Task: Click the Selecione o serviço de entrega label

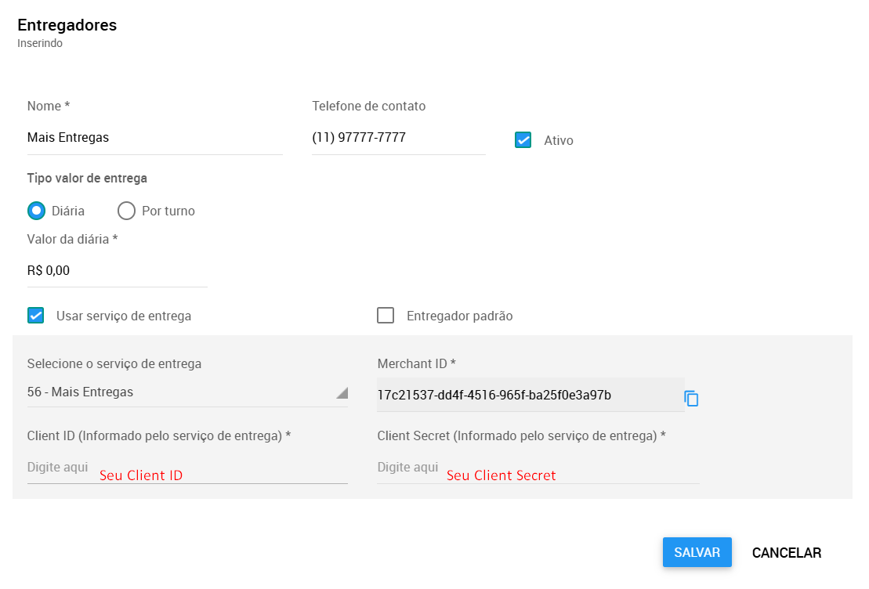Action: (114, 363)
